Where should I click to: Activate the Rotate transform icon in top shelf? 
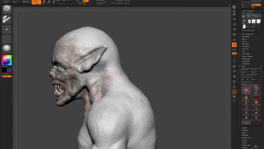tap(54, 2)
